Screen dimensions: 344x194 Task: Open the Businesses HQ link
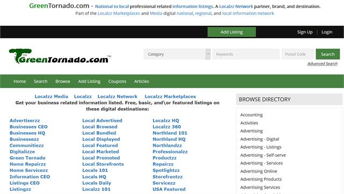[x=27, y=133]
